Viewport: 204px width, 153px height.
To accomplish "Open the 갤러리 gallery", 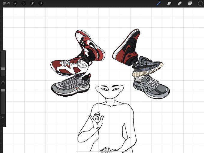I will [x=6, y=3].
